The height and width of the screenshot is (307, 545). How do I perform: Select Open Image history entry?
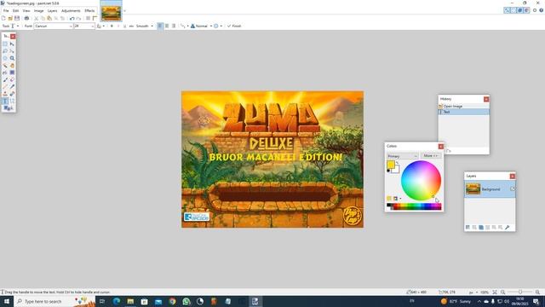(463, 106)
